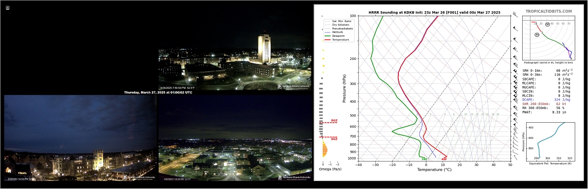Image resolution: width=588 pixels, height=189 pixels.
Task: Close the image viewer with the X icon
Action: (8, 7)
